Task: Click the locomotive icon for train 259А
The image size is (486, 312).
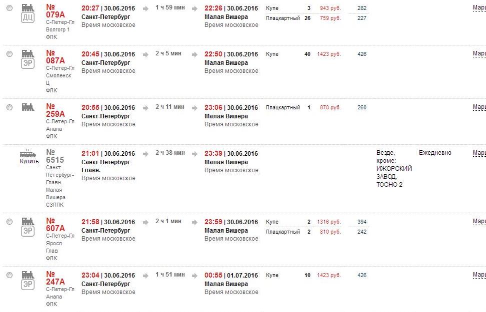Action: pyautogui.click(x=27, y=107)
